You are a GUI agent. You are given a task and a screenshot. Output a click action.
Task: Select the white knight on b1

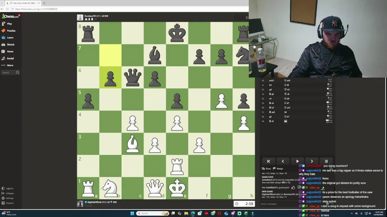click(110, 188)
